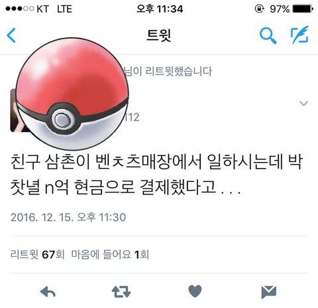This screenshot has width=318, height=308.
Task: Like the tweet with heart icon
Action: pos(195,291)
